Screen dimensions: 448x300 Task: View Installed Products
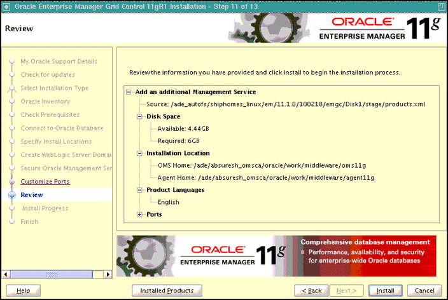coord(167,290)
